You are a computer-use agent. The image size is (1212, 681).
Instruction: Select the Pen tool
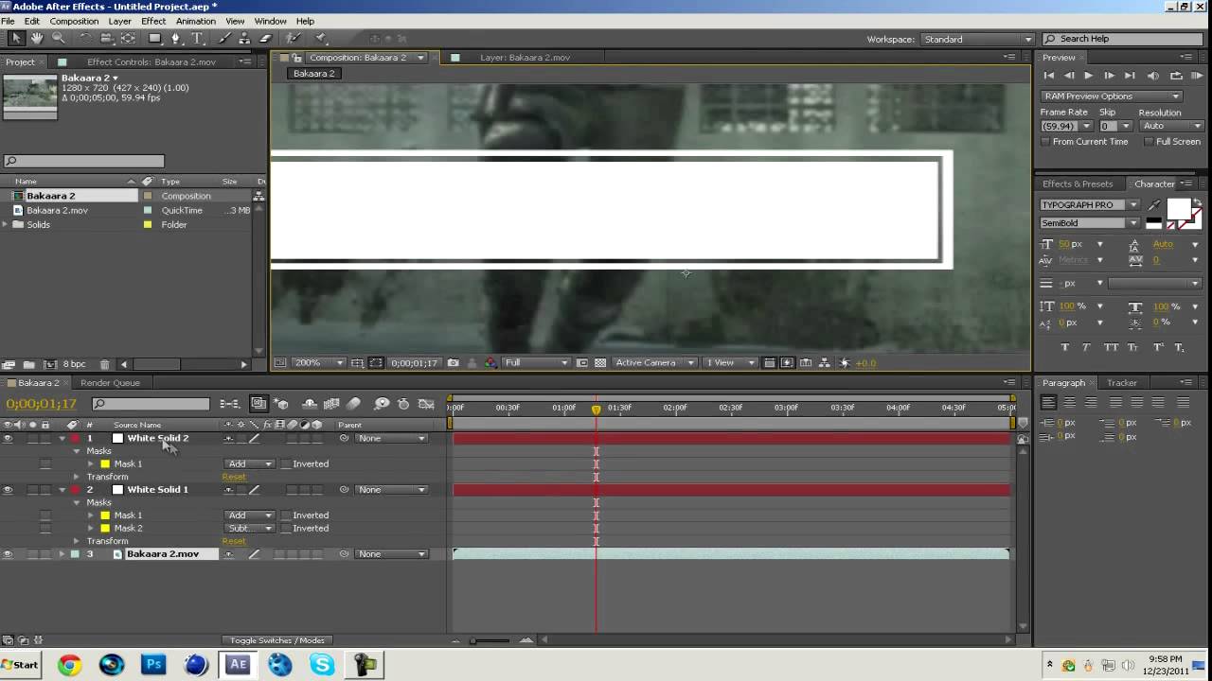tap(176, 39)
